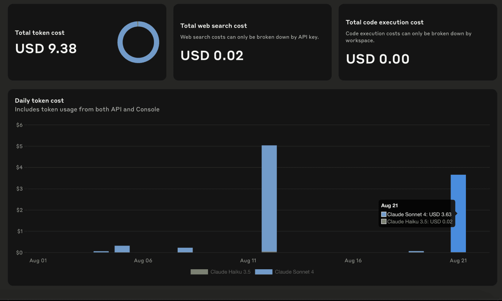Click the Sonnet 4 swatch inside the tooltip
The height and width of the screenshot is (301, 502).
[x=383, y=215]
